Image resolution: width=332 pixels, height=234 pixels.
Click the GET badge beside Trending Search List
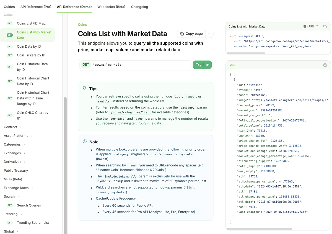click(x=10, y=223)
